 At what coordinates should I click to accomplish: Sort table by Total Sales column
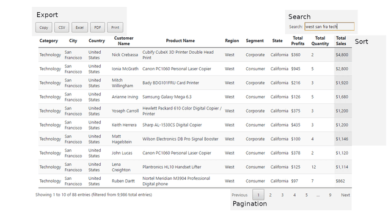click(x=341, y=41)
